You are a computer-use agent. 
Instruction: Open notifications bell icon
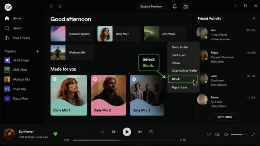click(175, 6)
